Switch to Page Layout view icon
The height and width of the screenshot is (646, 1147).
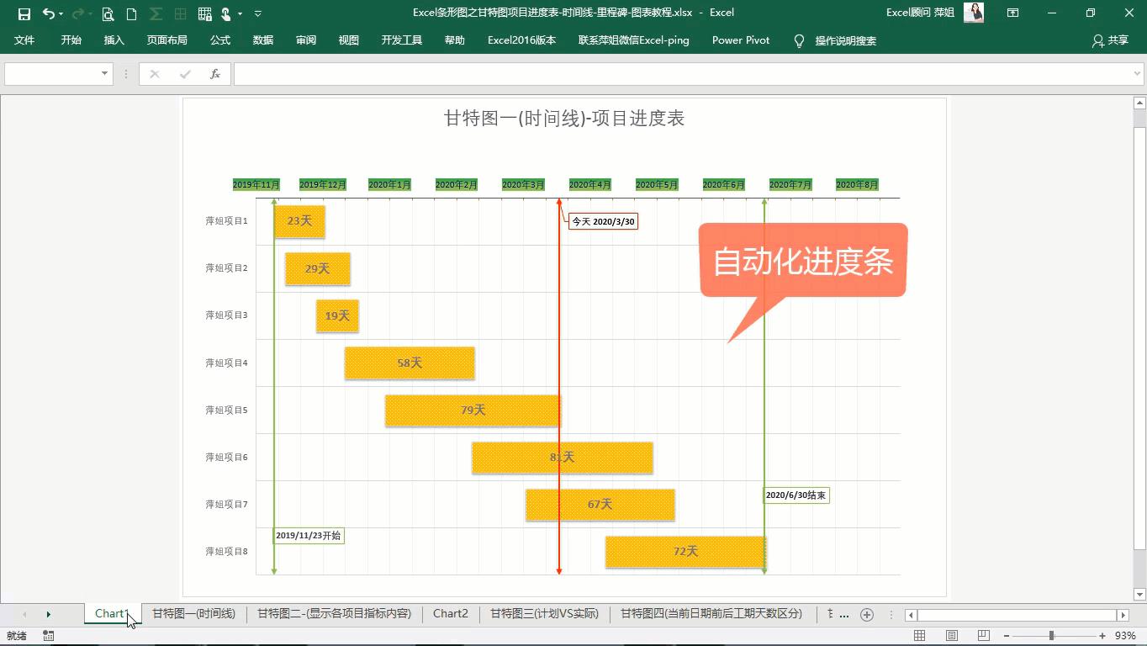952,636
